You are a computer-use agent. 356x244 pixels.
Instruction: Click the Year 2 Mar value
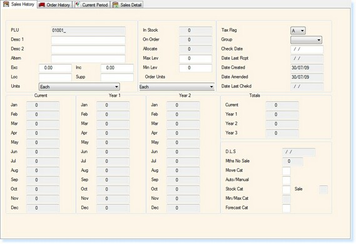click(x=183, y=124)
